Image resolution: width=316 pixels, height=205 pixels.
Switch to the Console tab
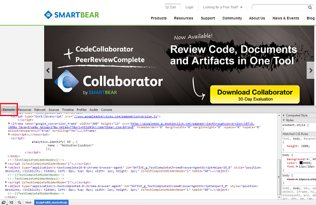(x=106, y=110)
